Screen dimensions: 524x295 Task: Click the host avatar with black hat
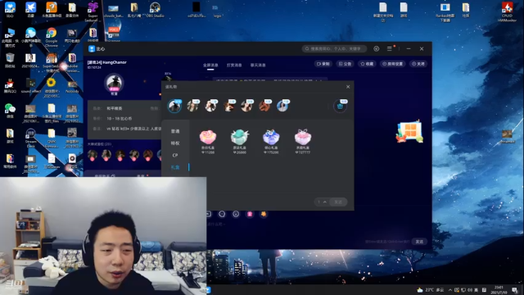[114, 84]
